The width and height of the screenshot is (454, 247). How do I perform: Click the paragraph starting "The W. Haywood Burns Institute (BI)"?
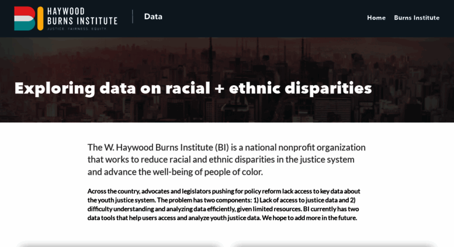[227, 159]
